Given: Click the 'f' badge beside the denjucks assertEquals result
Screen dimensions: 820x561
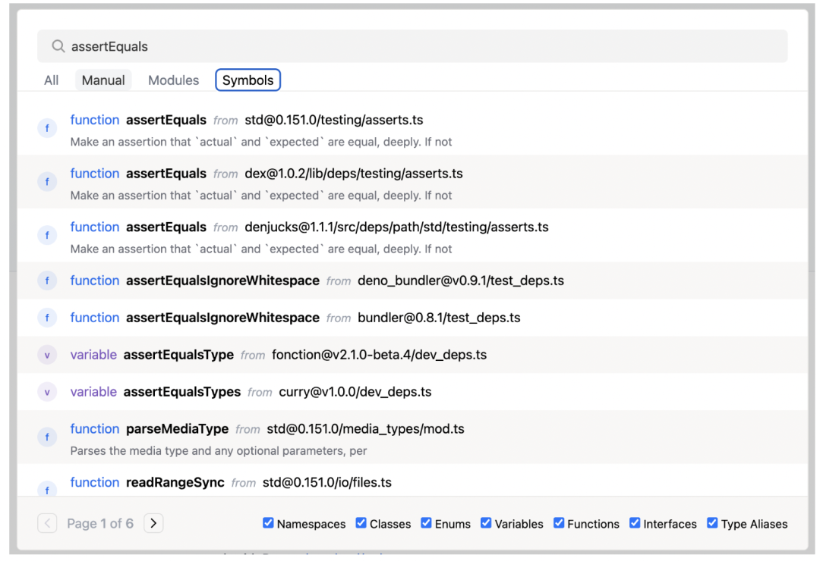Looking at the screenshot, I should coord(47,235).
